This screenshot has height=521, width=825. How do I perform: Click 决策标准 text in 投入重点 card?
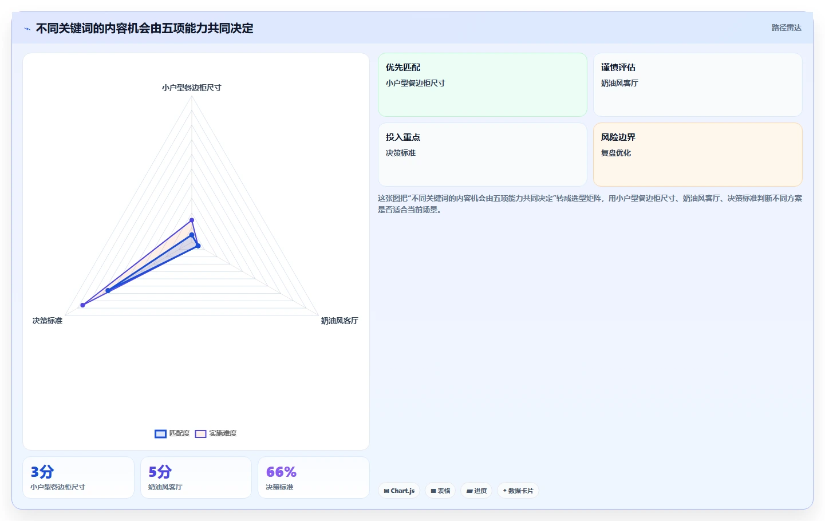[401, 153]
